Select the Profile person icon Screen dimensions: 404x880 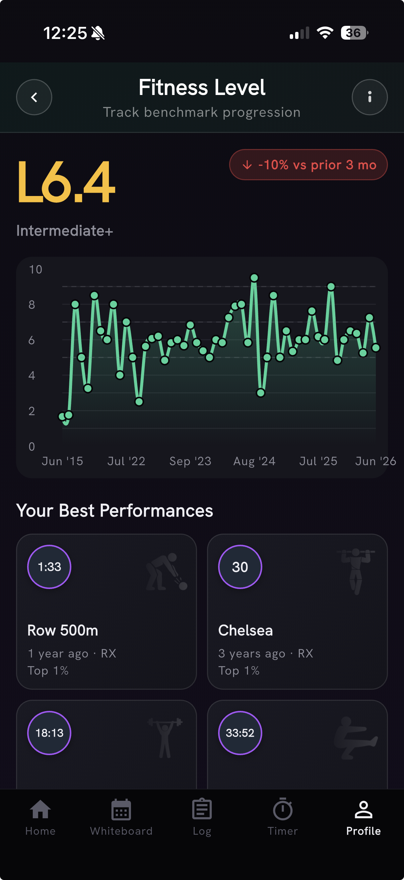pyautogui.click(x=363, y=809)
